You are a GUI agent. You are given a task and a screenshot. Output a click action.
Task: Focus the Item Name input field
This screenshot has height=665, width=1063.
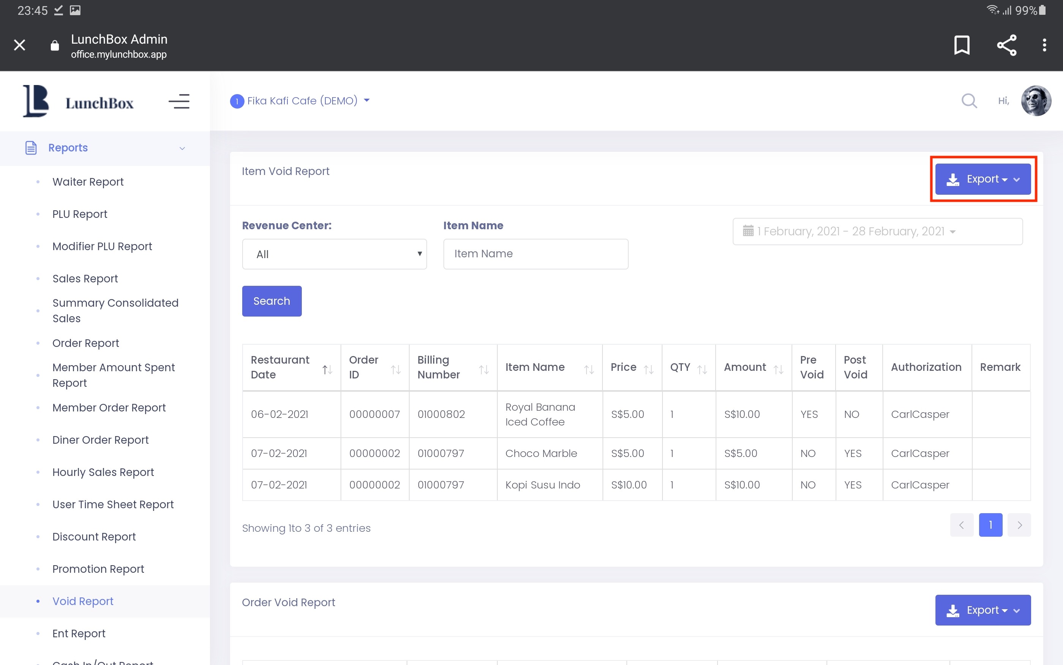tap(535, 254)
